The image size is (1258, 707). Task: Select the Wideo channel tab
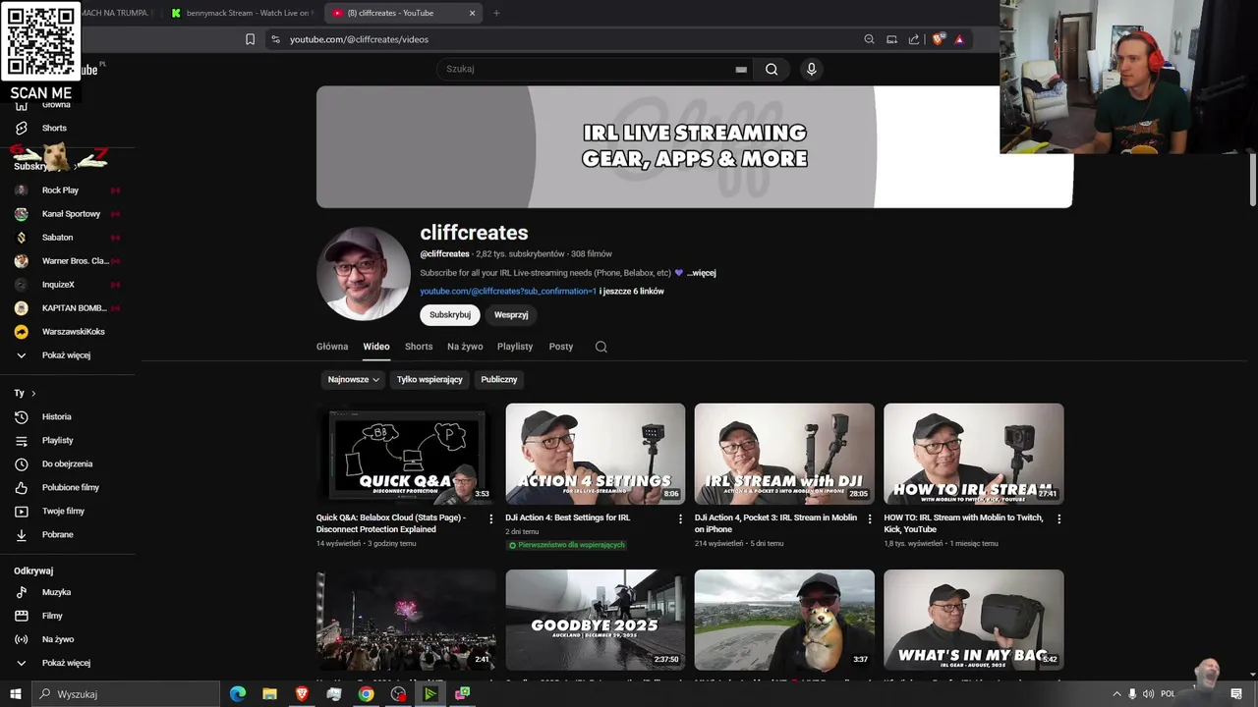376,347
